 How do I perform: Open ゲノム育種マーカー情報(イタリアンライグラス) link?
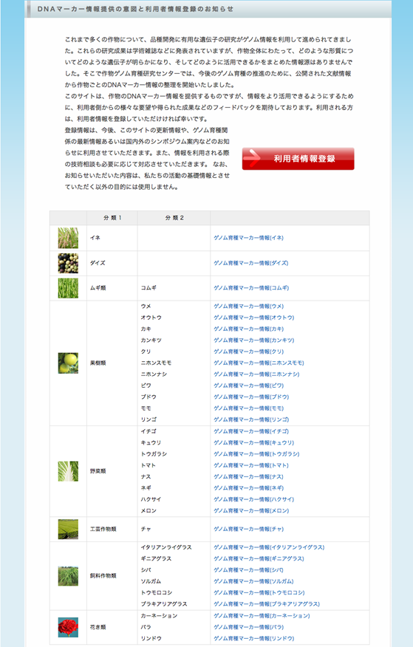(269, 547)
